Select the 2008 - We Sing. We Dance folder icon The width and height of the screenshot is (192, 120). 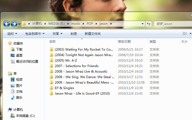pos(51,77)
